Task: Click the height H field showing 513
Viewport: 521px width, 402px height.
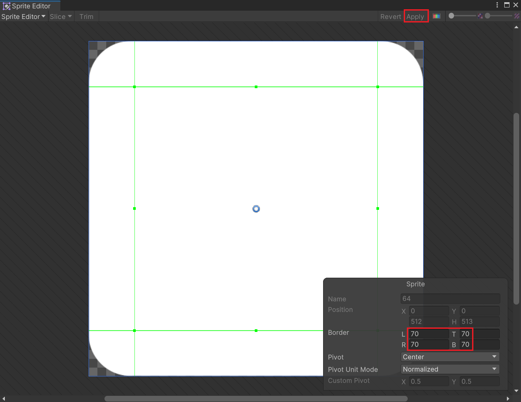Action: click(x=480, y=322)
